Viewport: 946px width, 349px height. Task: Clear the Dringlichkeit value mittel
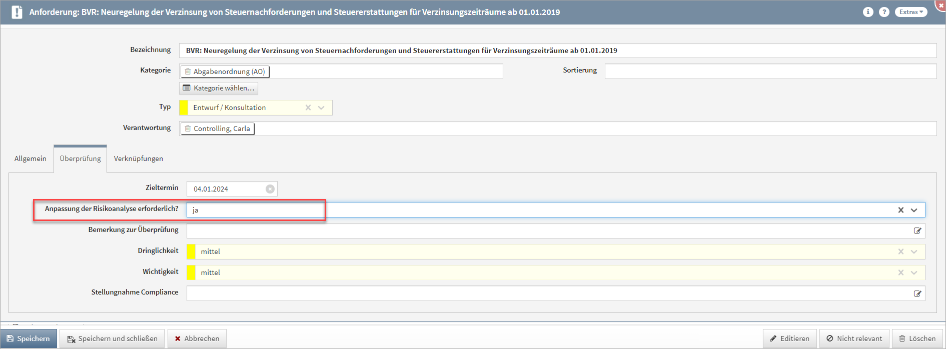tap(901, 251)
